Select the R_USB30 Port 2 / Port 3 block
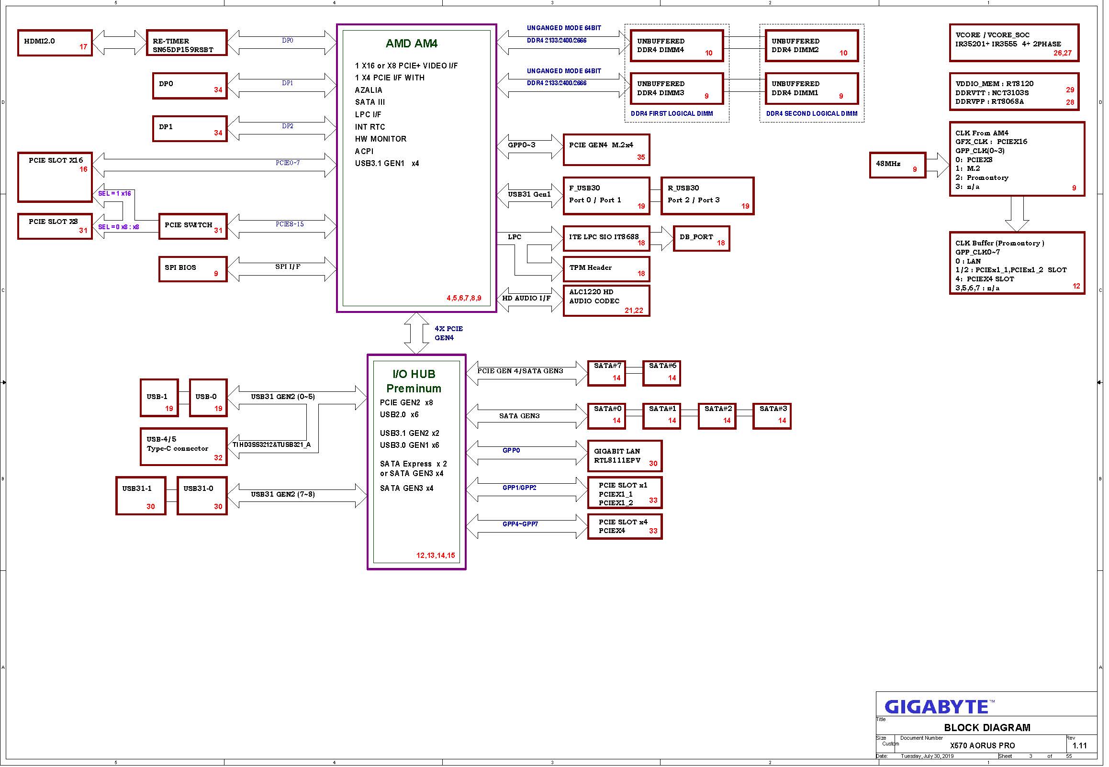 [707, 196]
